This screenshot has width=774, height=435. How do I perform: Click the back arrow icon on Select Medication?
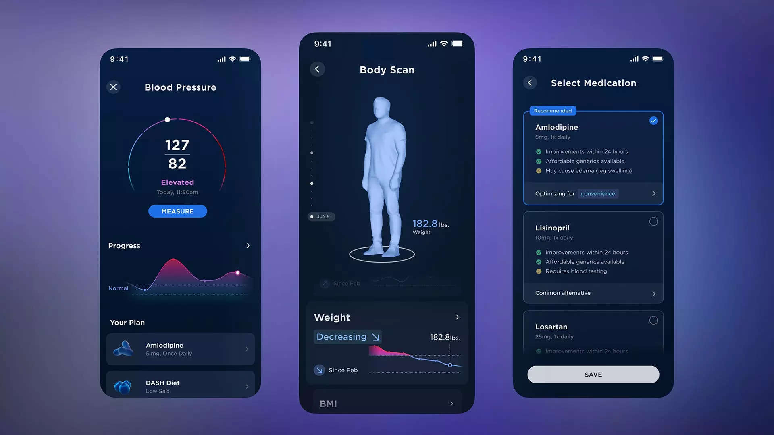pos(530,82)
